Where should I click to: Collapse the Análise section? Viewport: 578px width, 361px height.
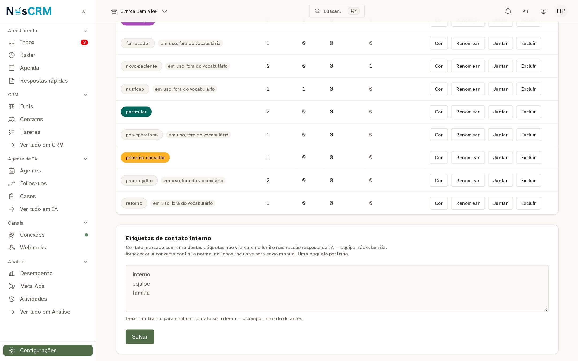[85, 262]
